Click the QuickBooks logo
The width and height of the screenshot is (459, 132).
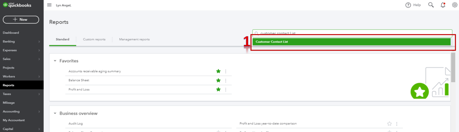tap(17, 5)
